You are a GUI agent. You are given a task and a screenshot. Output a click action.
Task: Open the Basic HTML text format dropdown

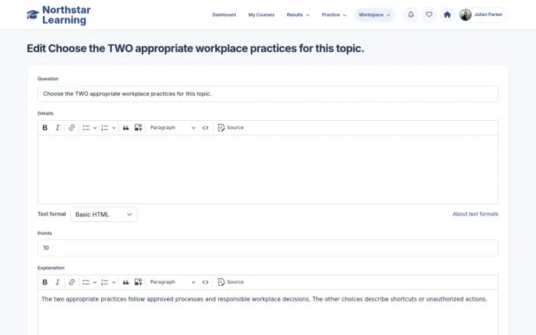[104, 214]
